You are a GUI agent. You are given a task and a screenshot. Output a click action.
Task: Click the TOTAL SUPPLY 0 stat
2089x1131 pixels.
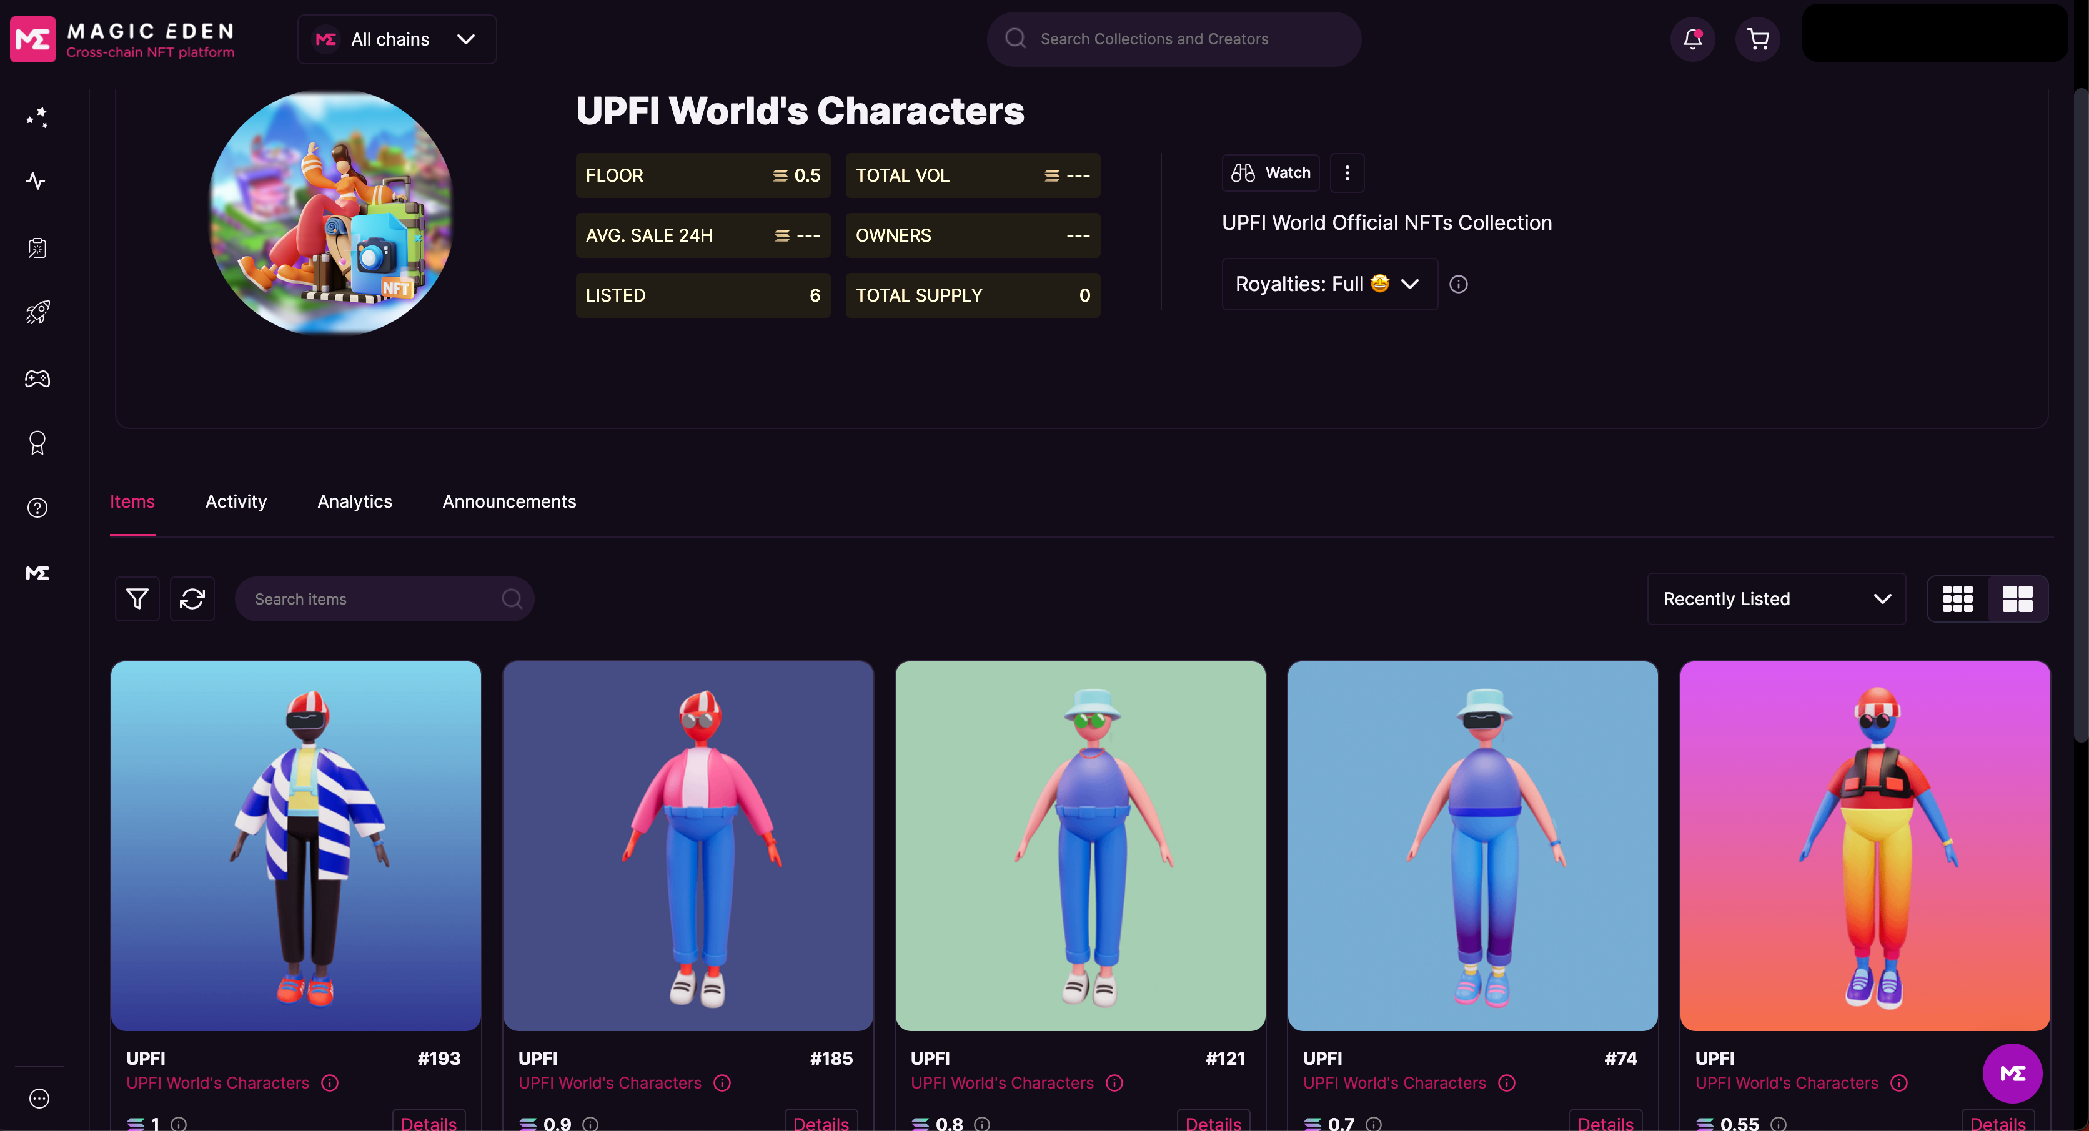pyautogui.click(x=973, y=295)
